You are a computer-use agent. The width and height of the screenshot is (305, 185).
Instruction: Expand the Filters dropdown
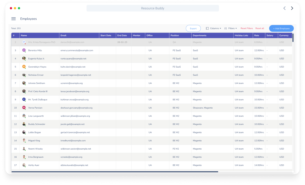231,28
